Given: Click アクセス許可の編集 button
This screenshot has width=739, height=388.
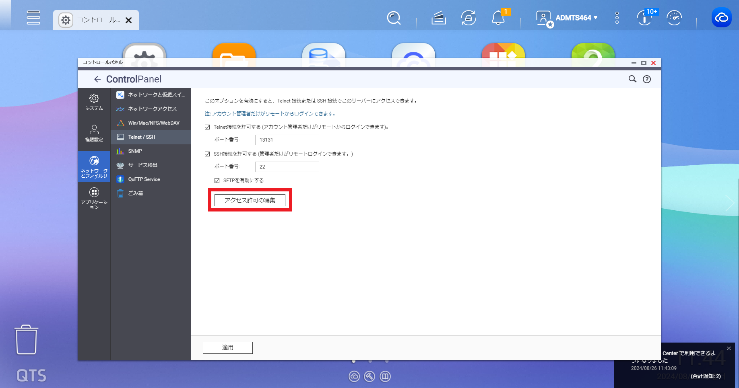Looking at the screenshot, I should (x=250, y=200).
